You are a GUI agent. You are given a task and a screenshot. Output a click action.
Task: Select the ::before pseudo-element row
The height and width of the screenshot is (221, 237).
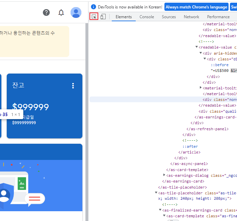[x=220, y=65]
